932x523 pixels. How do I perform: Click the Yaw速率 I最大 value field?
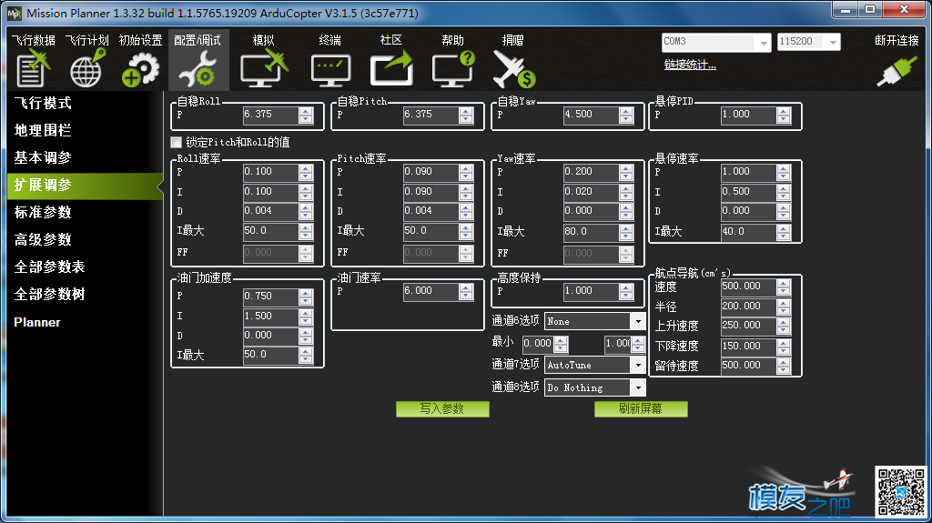click(591, 231)
